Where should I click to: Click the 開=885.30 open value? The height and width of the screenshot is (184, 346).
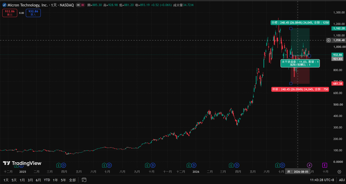click(x=95, y=5)
